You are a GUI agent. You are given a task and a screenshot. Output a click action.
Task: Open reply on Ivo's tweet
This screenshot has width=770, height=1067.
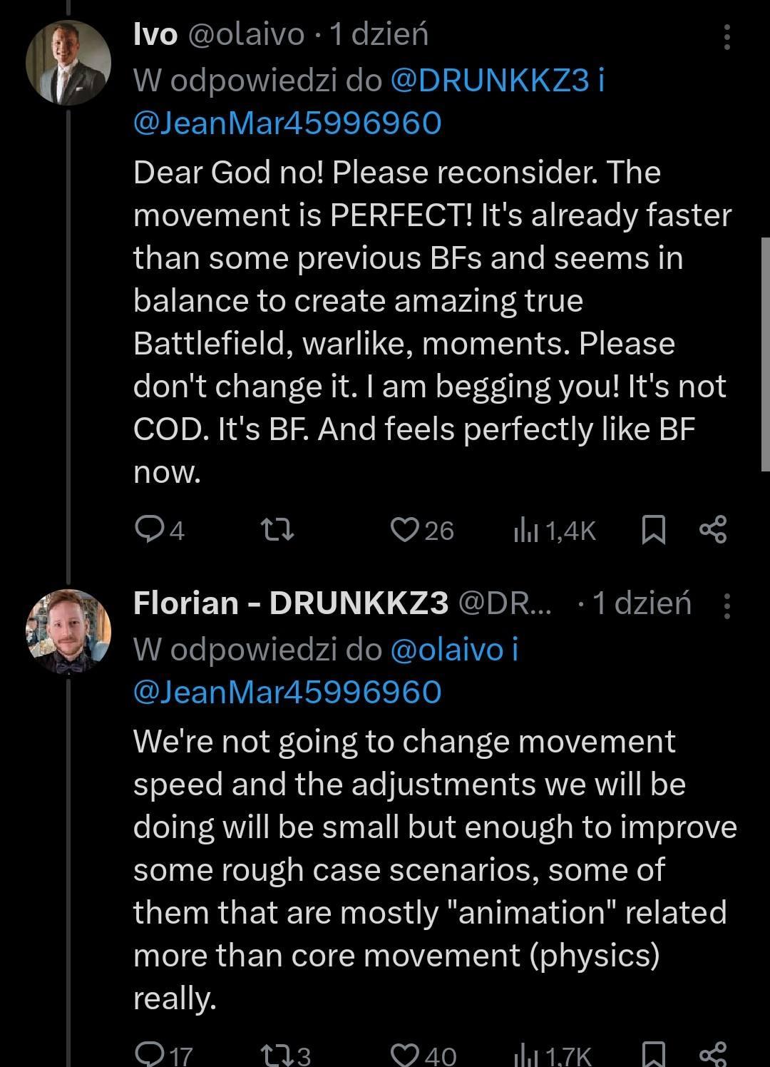click(x=150, y=530)
